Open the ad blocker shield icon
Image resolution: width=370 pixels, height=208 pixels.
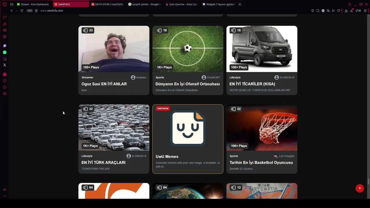point(323,11)
